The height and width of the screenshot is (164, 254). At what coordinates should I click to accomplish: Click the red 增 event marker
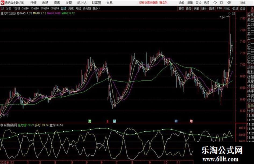point(191,121)
